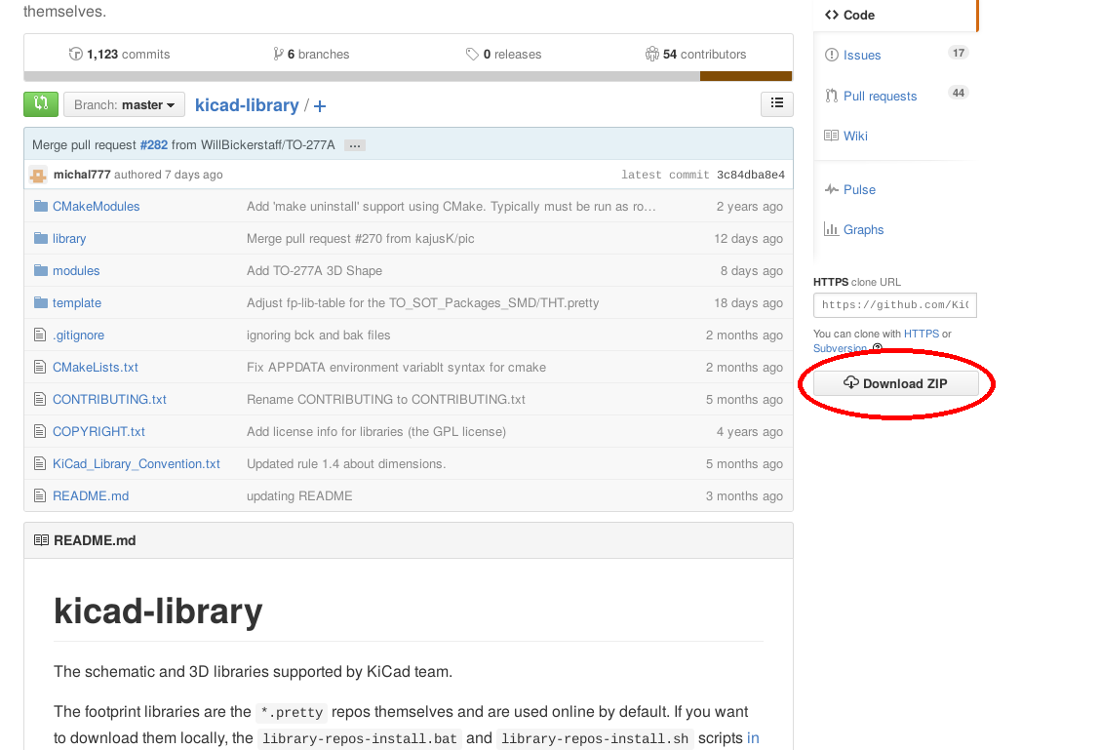View 0 releases page
The height and width of the screenshot is (750, 1100).
click(x=504, y=54)
